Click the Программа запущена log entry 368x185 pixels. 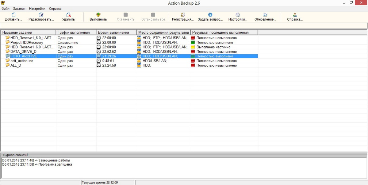point(37,164)
